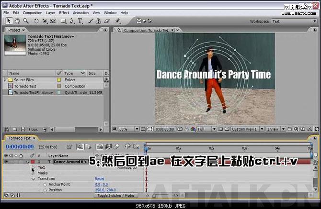Viewport: 321px width, 209px height.
Task: Select the Rotation tool
Action: click(36, 21)
